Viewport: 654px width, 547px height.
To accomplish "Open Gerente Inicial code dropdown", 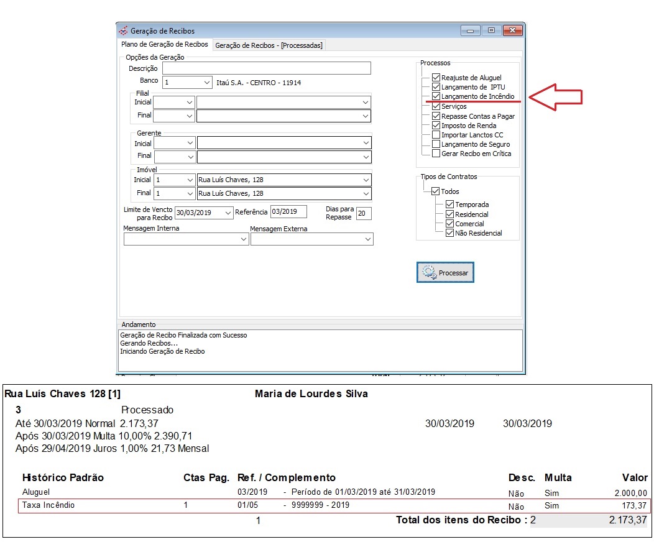I will tap(190, 143).
